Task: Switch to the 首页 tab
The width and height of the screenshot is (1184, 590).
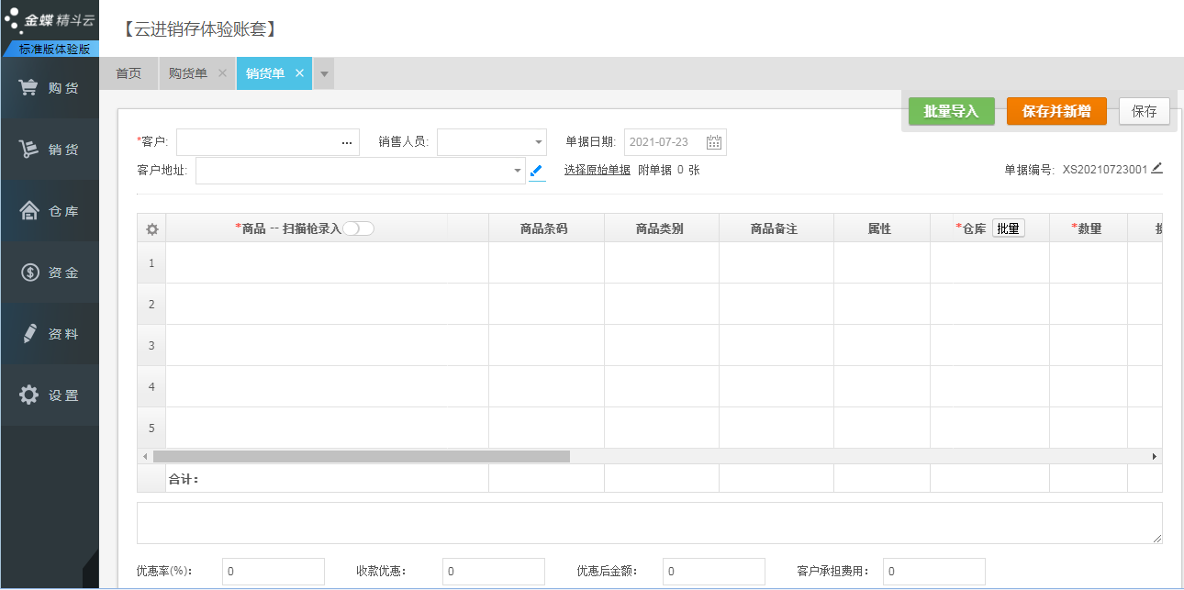Action: [x=128, y=73]
